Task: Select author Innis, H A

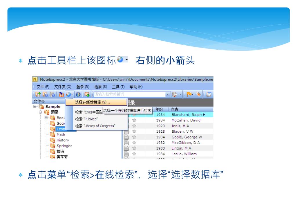Action: click(180, 126)
